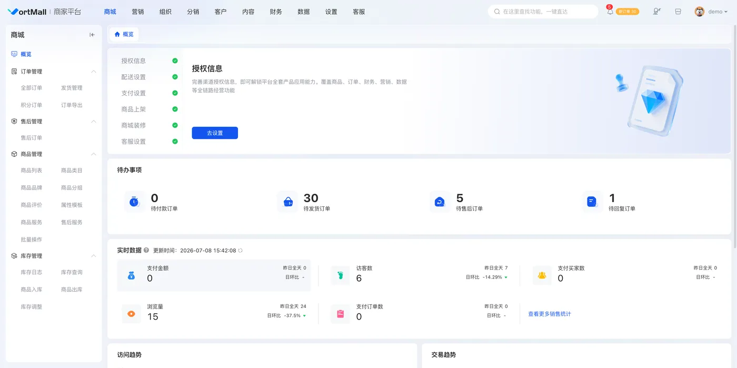The image size is (737, 368).
Task: Focus the 在这里查找功能 search field
Action: (x=543, y=12)
